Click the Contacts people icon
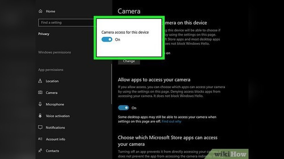Screen dimensions: 284x159 [40, 150]
